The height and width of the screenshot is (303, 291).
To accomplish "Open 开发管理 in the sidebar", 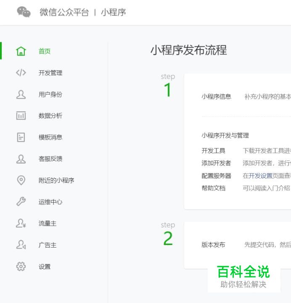I will tap(50, 73).
